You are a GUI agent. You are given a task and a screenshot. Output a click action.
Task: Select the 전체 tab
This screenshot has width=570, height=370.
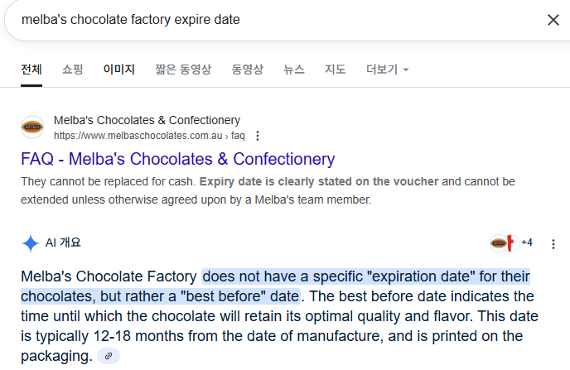tap(31, 70)
